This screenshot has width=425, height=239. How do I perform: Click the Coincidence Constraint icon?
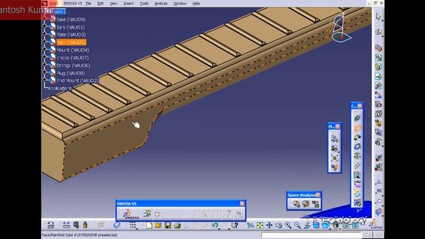click(x=357, y=118)
